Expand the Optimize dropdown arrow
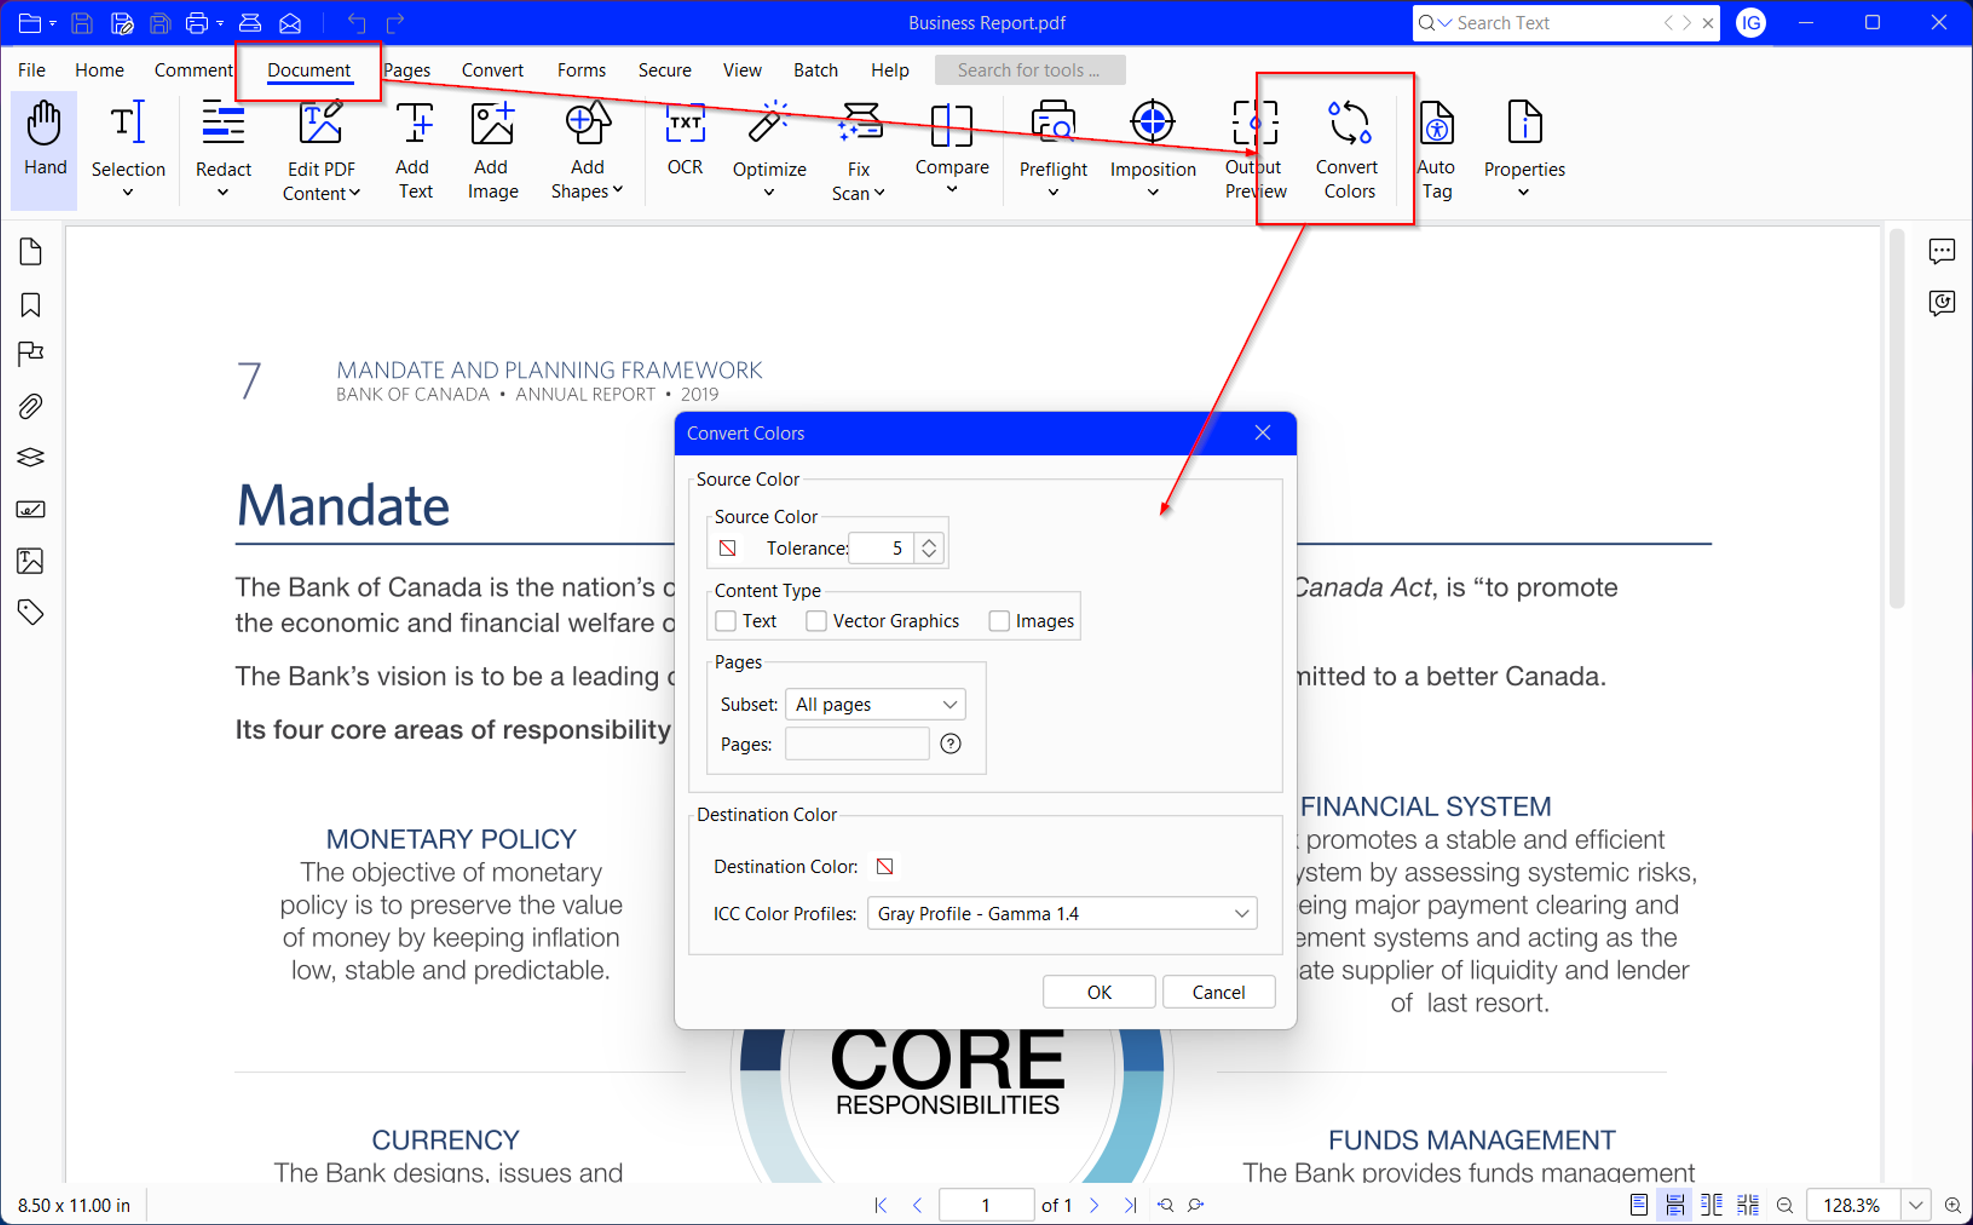This screenshot has height=1225, width=1973. [x=769, y=193]
